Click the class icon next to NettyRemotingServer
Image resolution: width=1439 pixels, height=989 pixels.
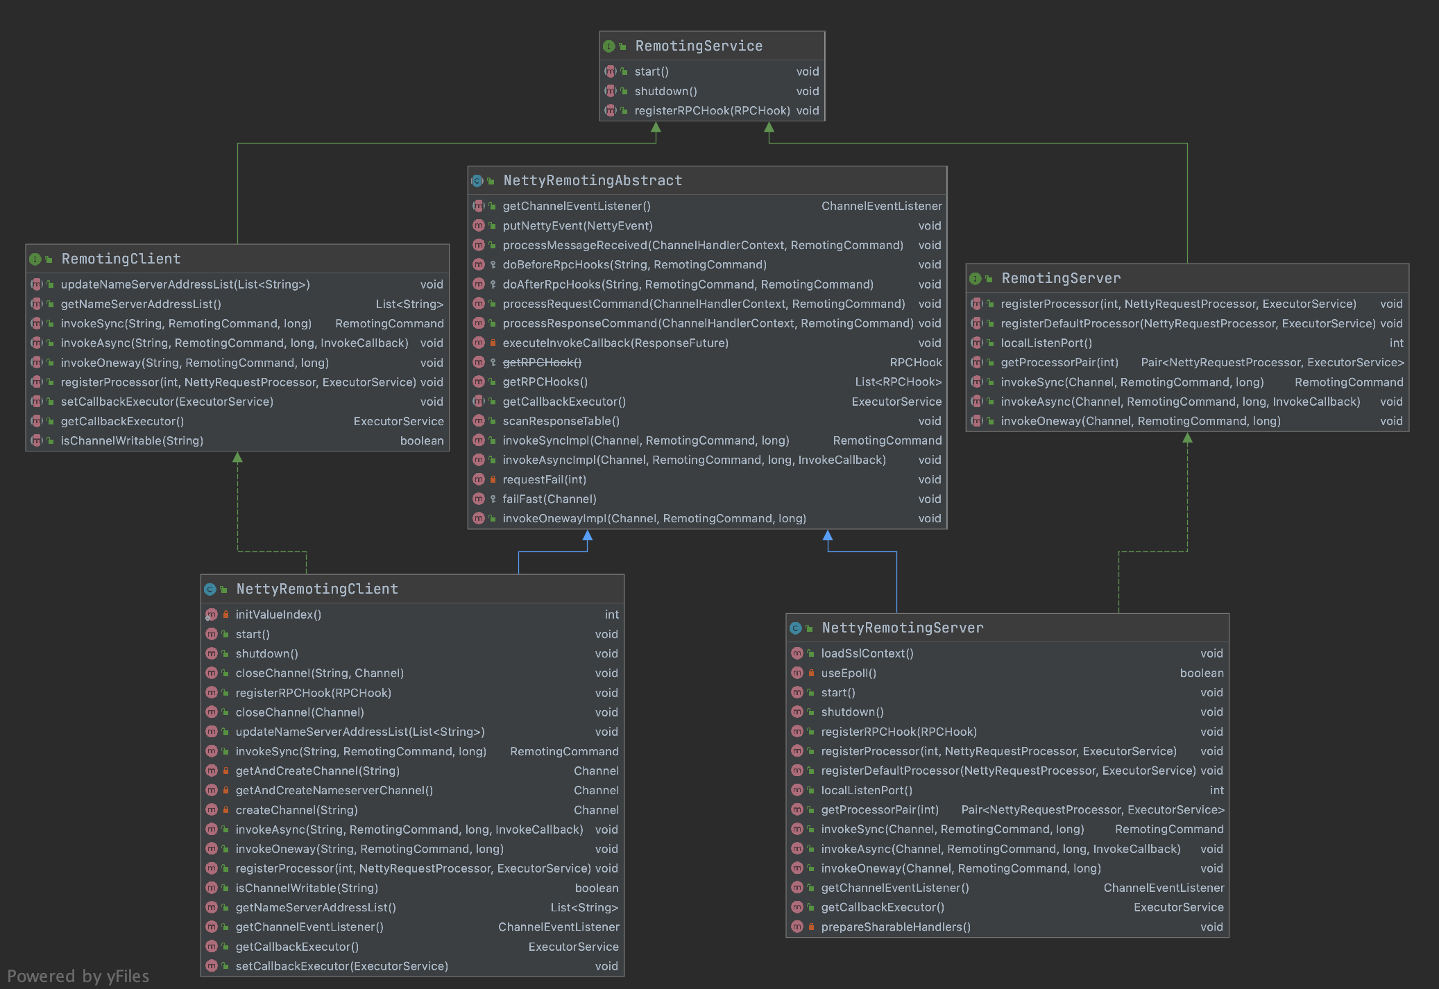pos(795,628)
